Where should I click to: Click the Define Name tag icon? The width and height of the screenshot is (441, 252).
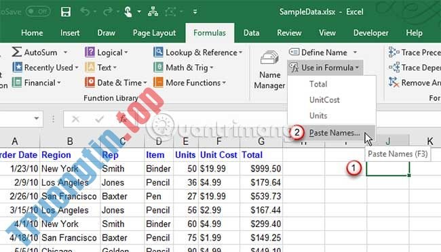point(294,52)
